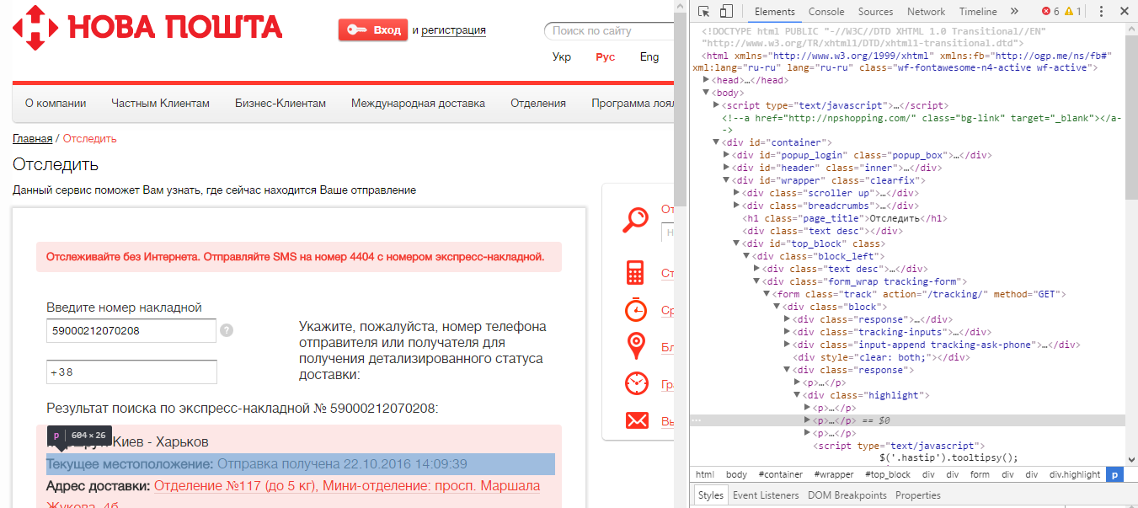1138x508 pixels.
Task: Click the phone number field with +38
Action: point(131,372)
